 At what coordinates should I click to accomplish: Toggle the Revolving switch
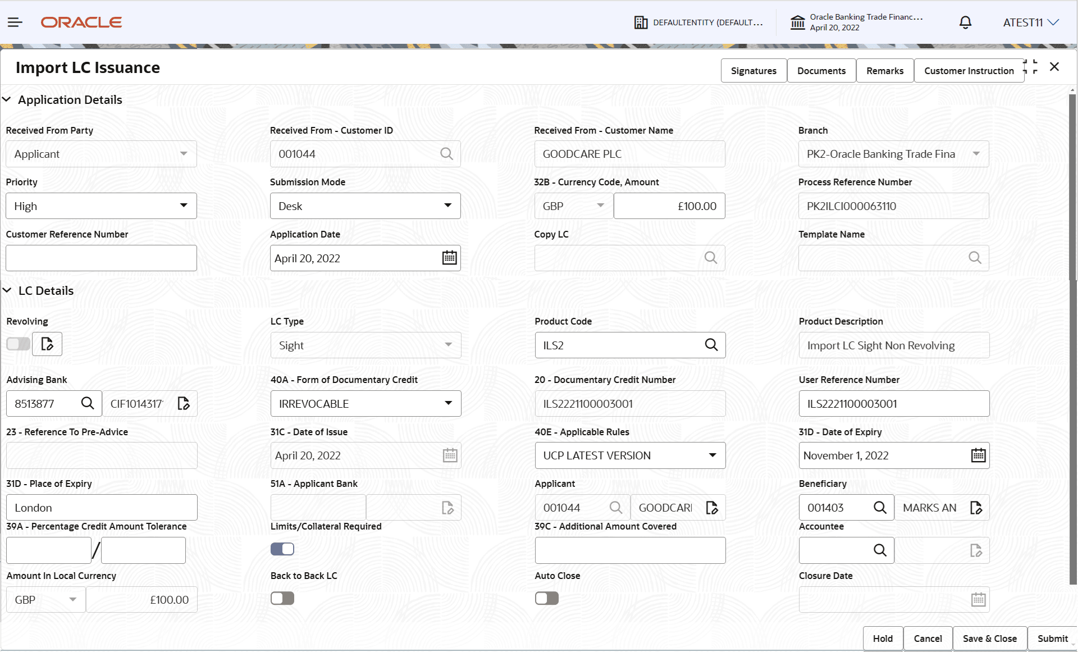pyautogui.click(x=18, y=344)
